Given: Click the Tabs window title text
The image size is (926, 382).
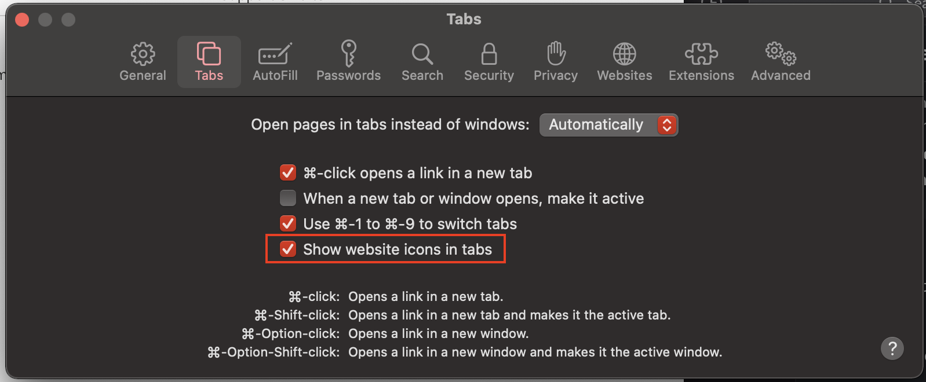Looking at the screenshot, I should point(464,19).
